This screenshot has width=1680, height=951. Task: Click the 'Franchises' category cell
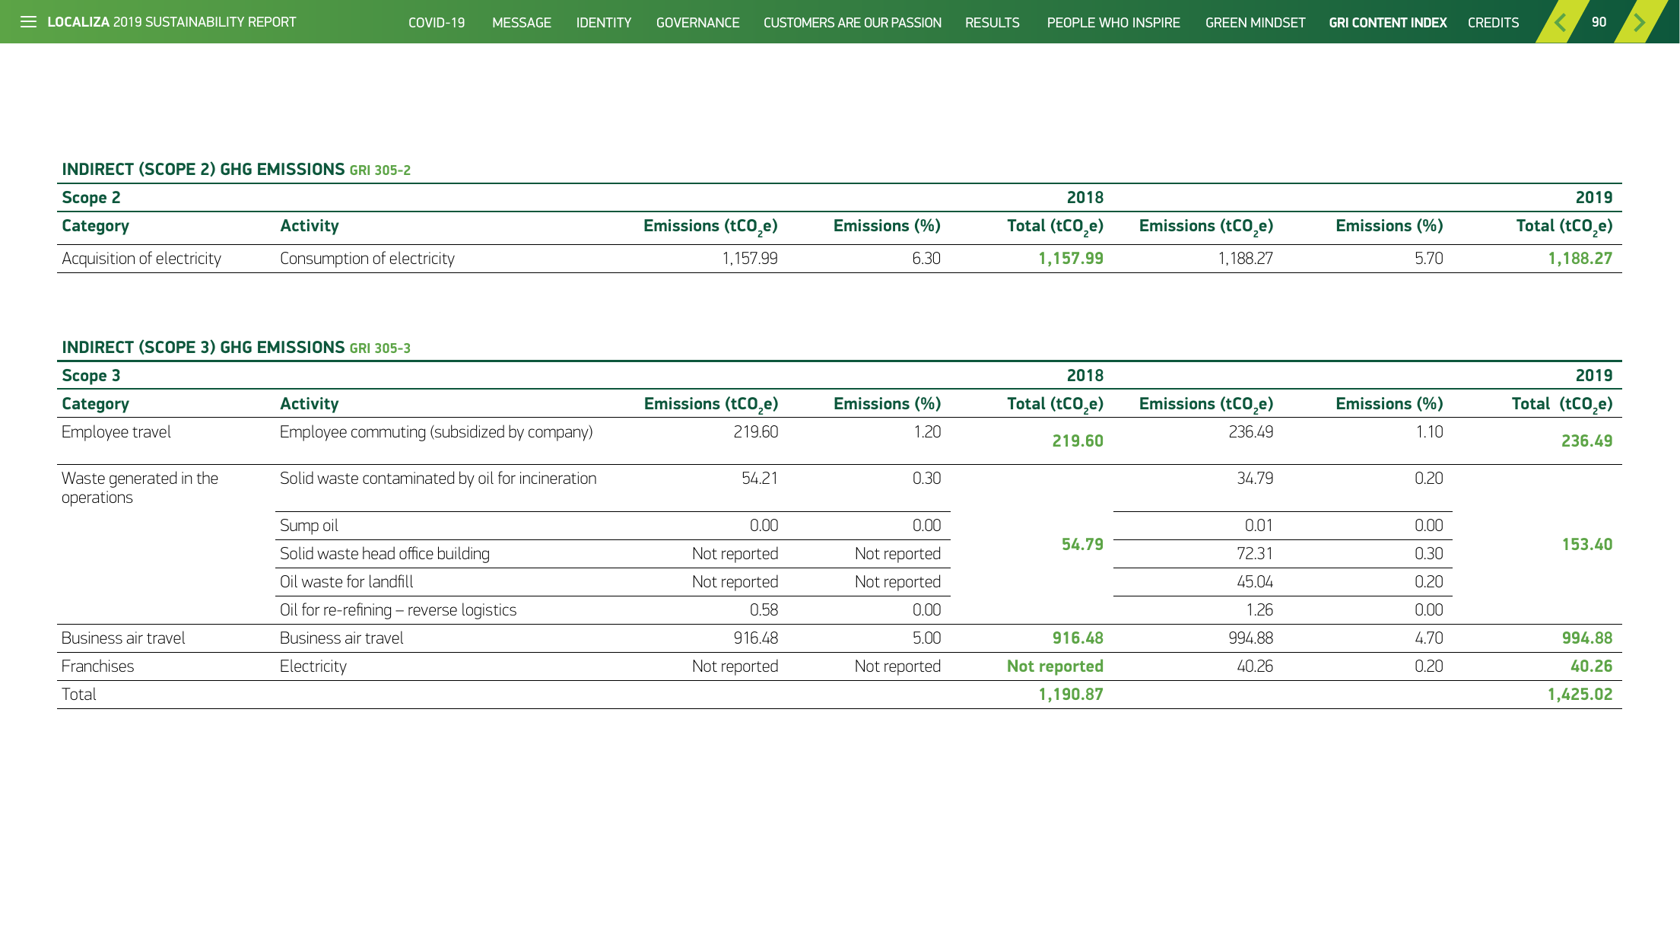[97, 666]
